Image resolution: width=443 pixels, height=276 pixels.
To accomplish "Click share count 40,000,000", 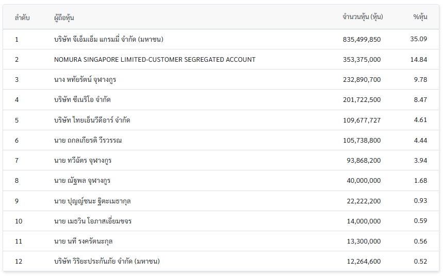I will (x=364, y=181).
